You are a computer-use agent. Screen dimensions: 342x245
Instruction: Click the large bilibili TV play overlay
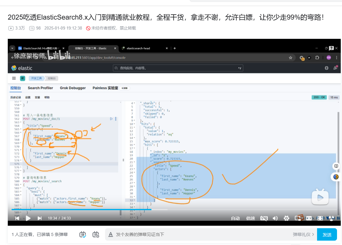pos(320,197)
